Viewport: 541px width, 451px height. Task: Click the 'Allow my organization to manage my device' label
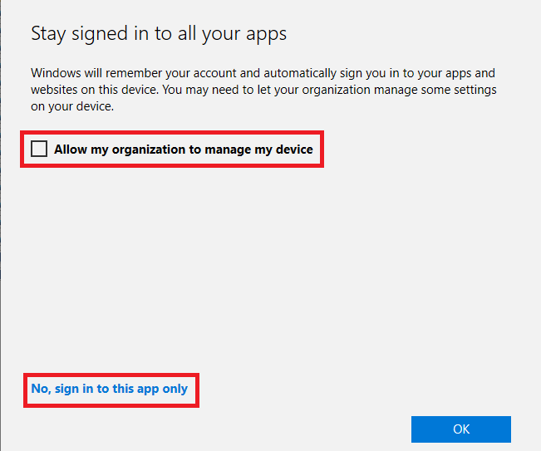pyautogui.click(x=184, y=150)
